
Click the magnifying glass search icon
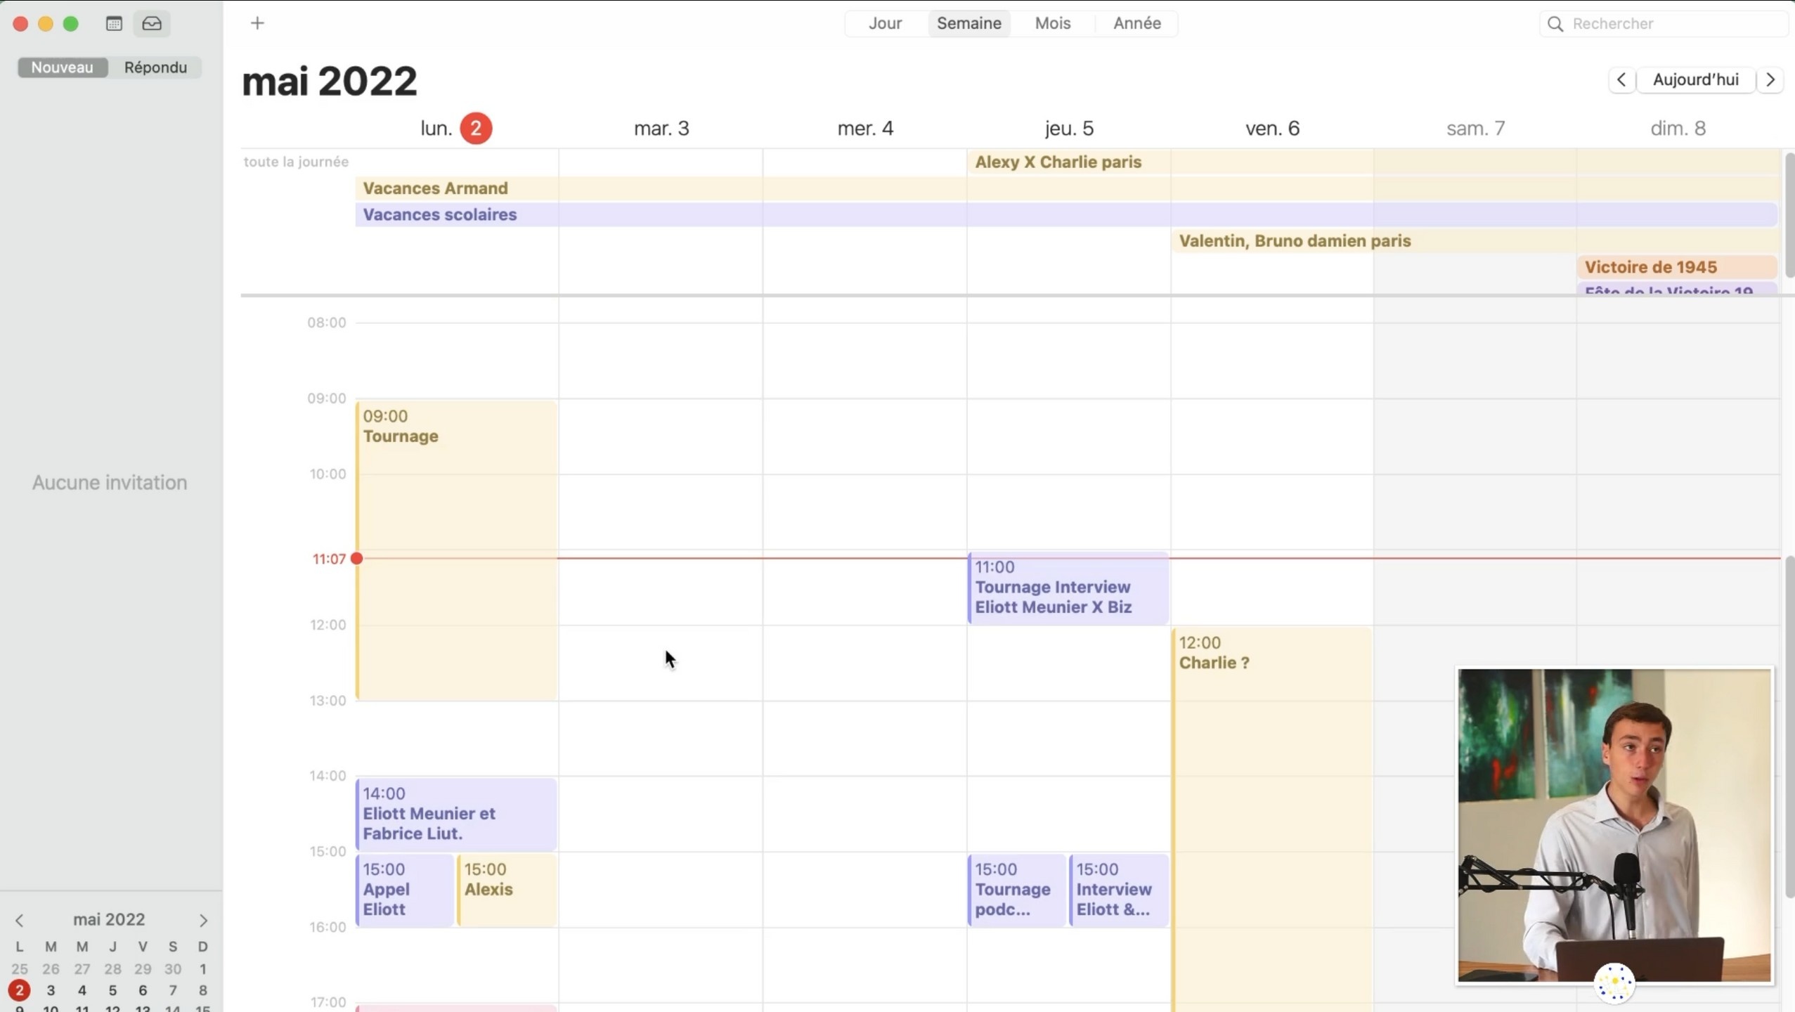(x=1555, y=24)
